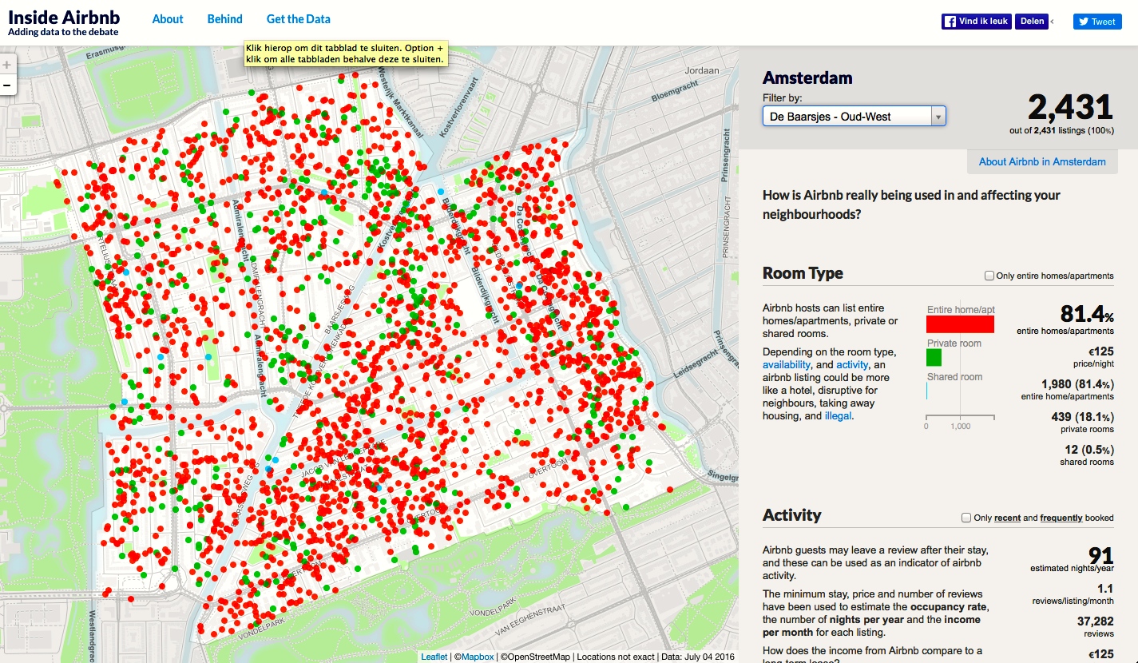
Task: Enable Only recent and frequently booked checkbox
Action: 967,518
